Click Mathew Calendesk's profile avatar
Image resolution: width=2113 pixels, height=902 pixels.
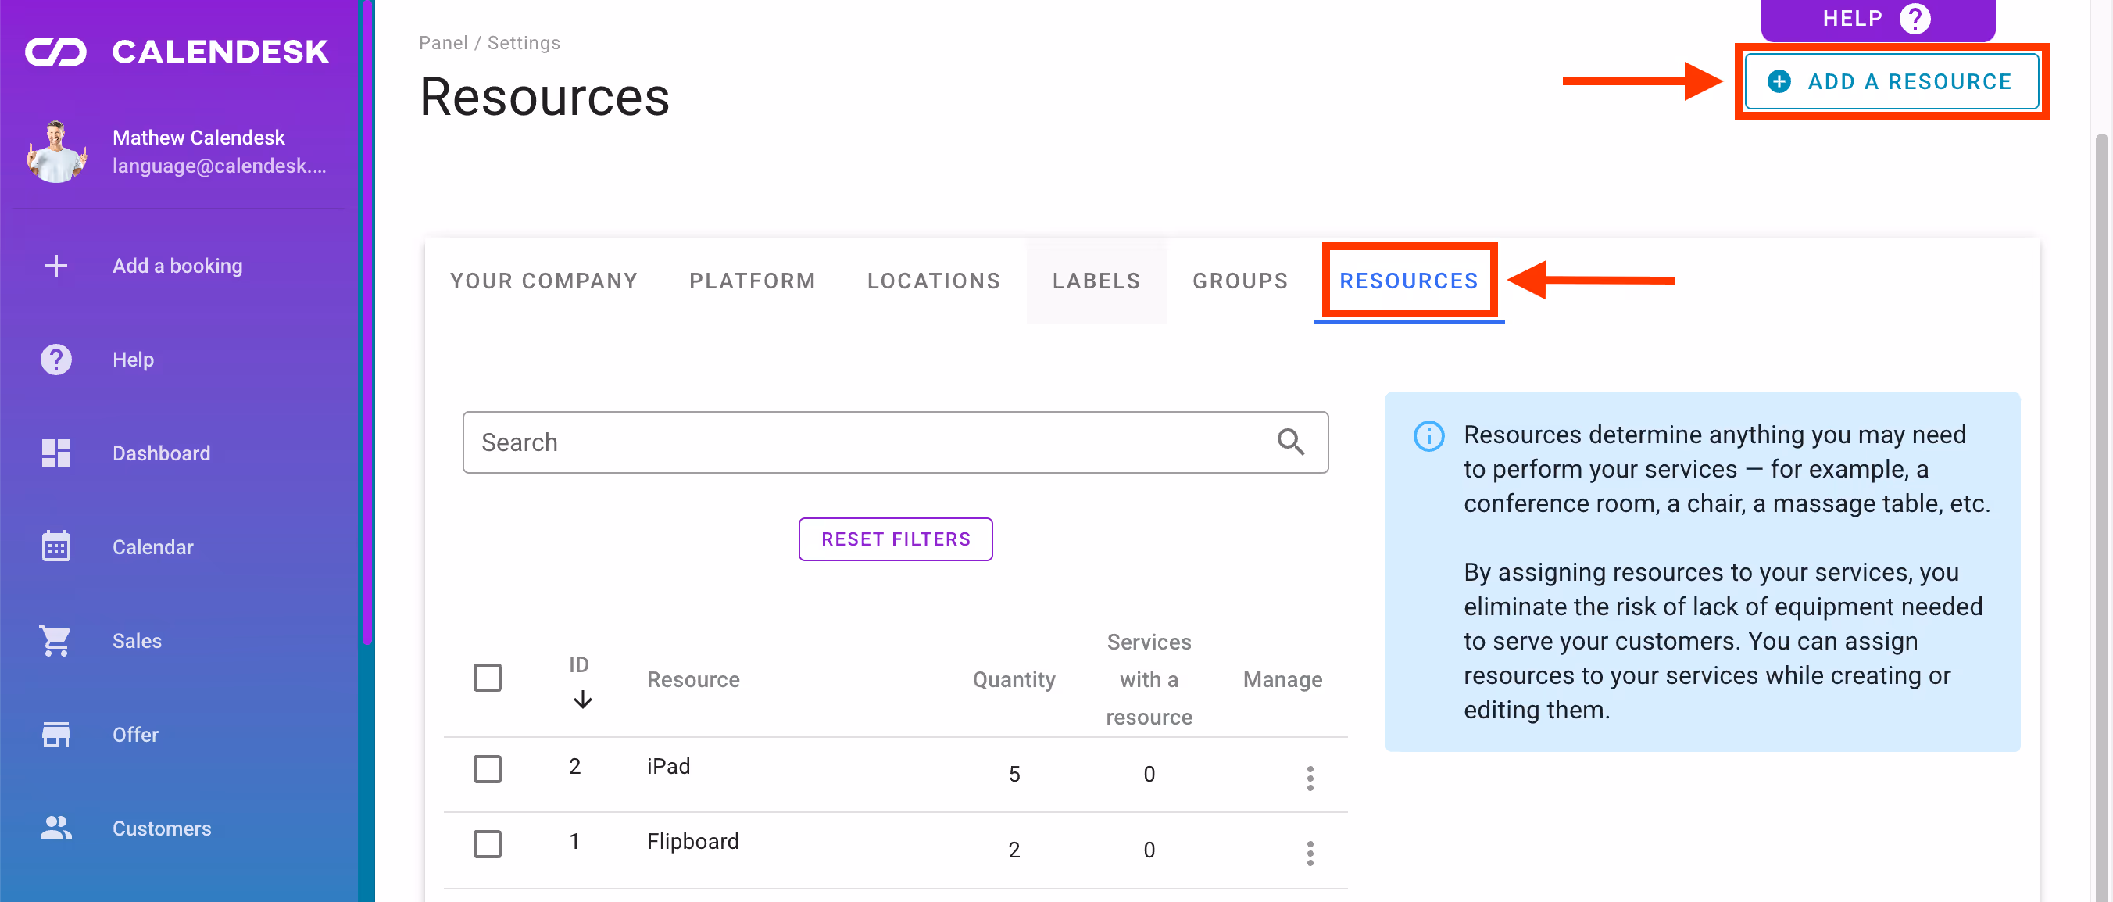click(55, 152)
